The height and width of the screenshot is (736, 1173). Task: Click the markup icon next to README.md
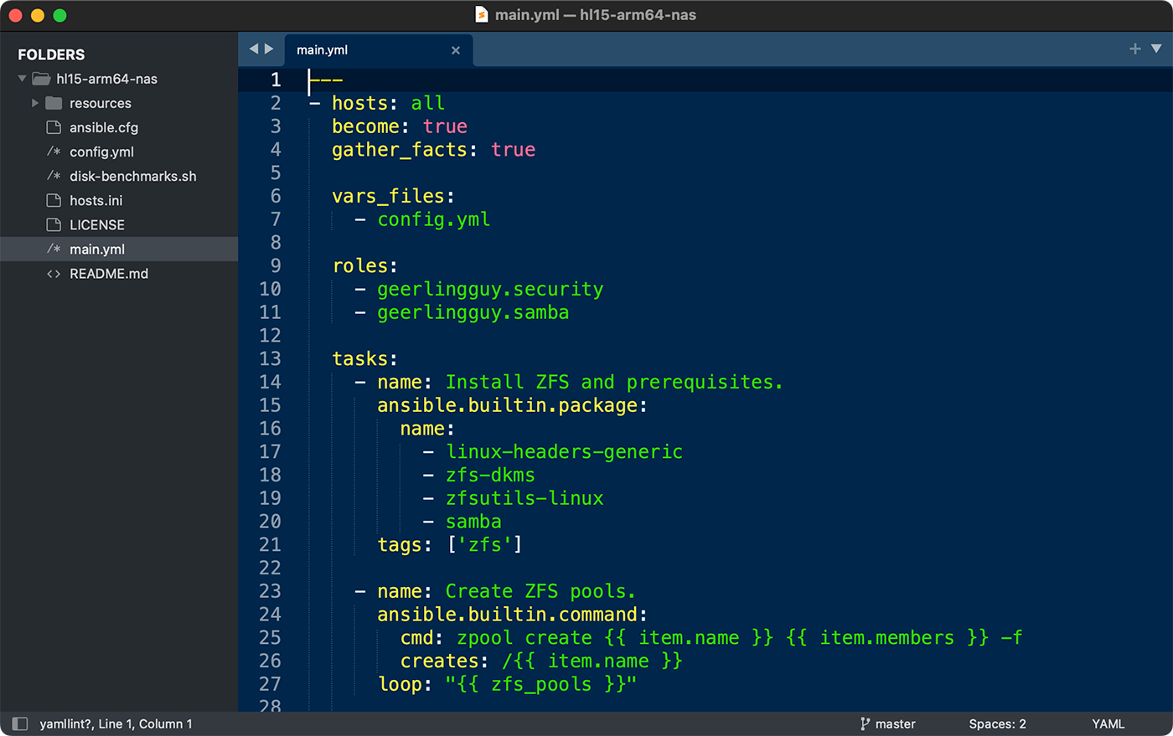coord(54,274)
